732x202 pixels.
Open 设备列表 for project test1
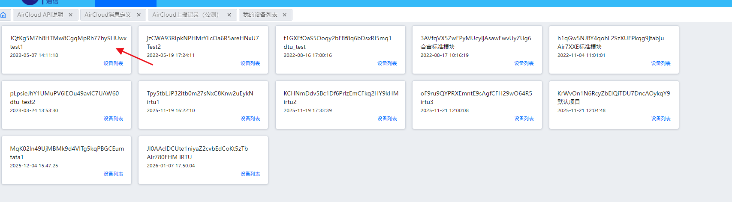(113, 63)
